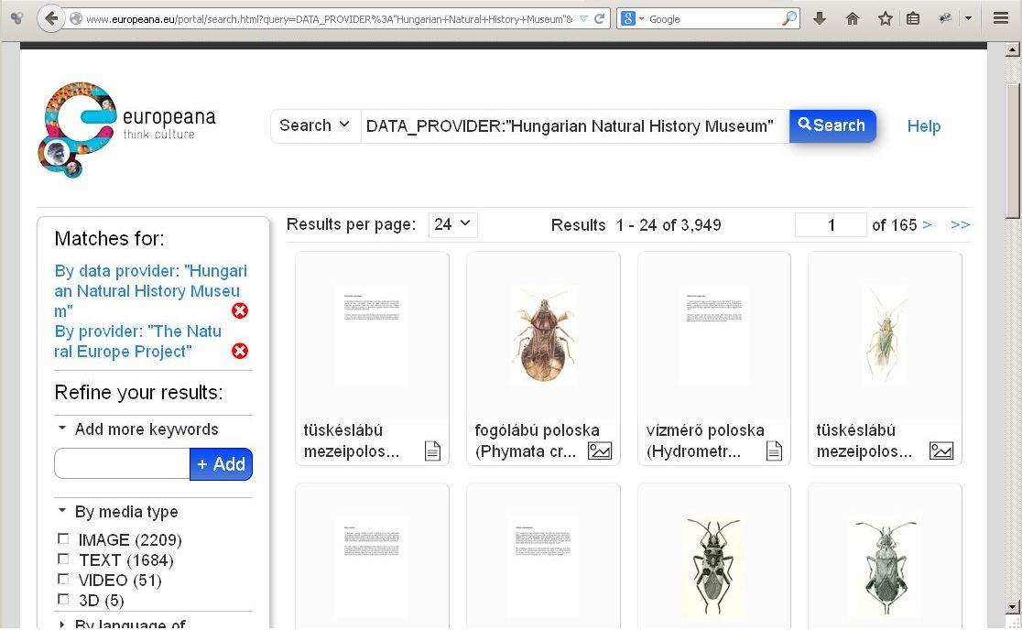Image resolution: width=1022 pixels, height=630 pixels.
Task: Click the vertical scrollbar down arrow
Action: [x=1012, y=606]
